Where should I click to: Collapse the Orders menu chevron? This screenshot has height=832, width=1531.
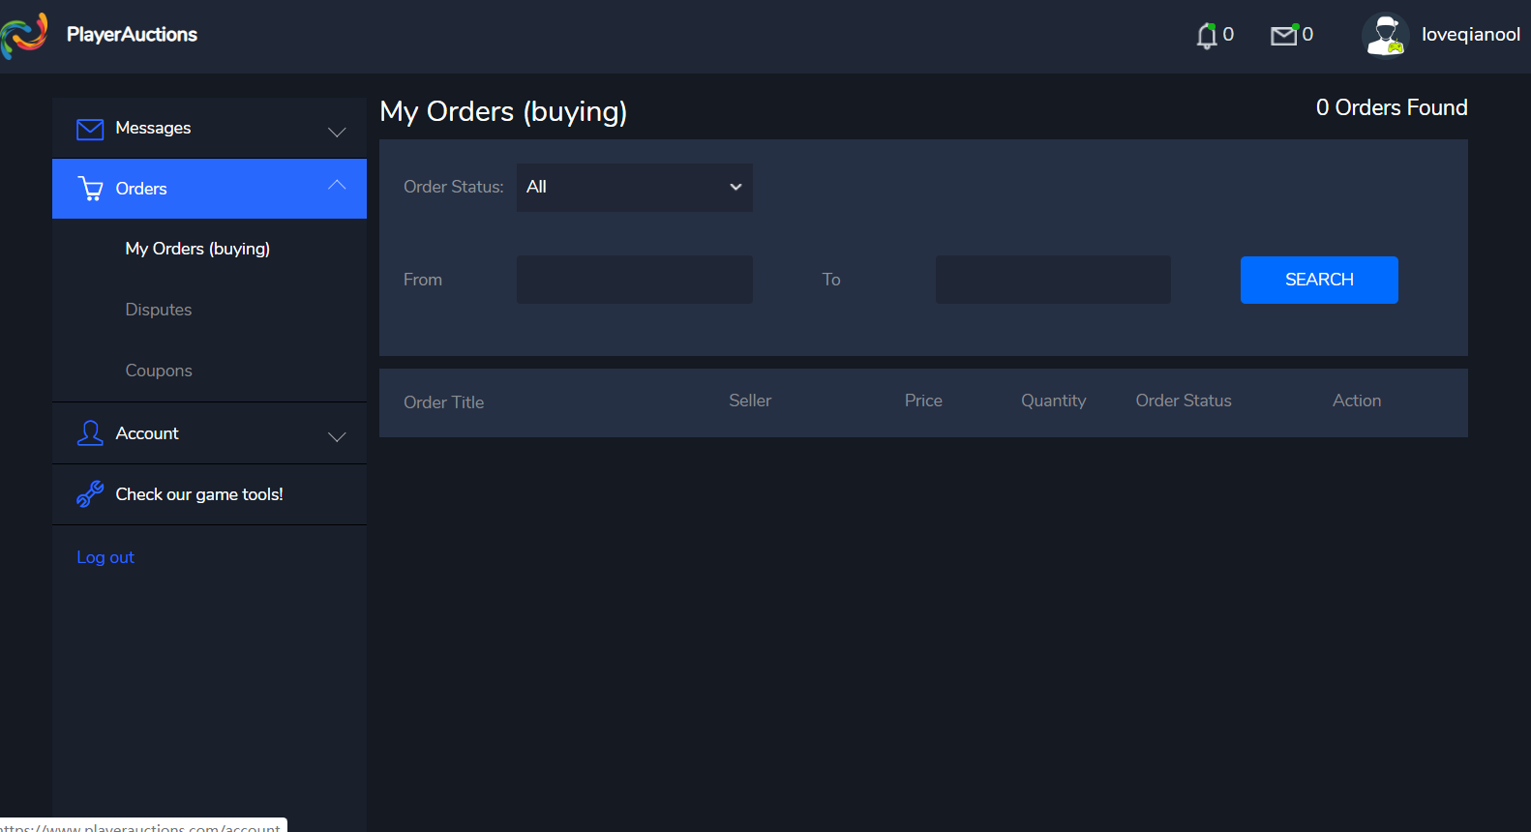pyautogui.click(x=337, y=185)
